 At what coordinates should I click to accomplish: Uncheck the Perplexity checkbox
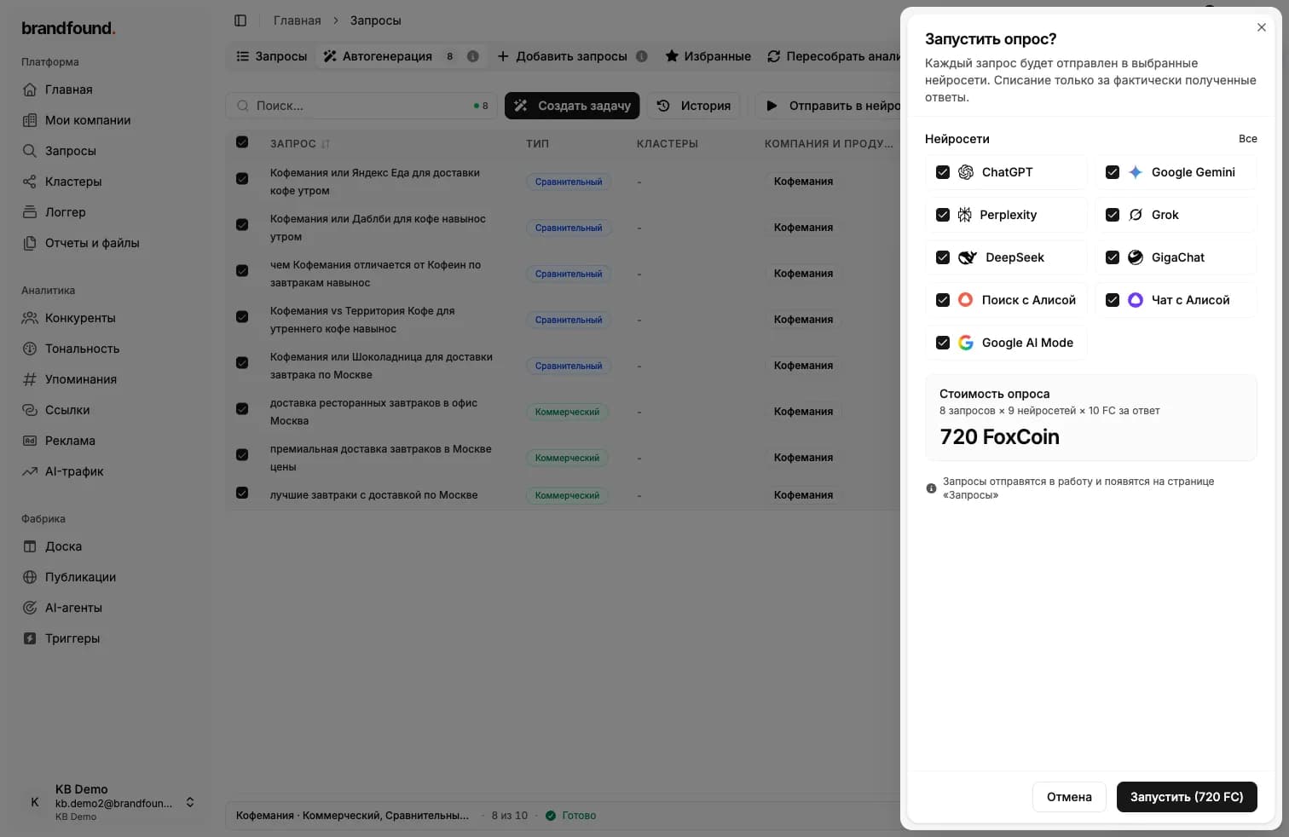[943, 215]
